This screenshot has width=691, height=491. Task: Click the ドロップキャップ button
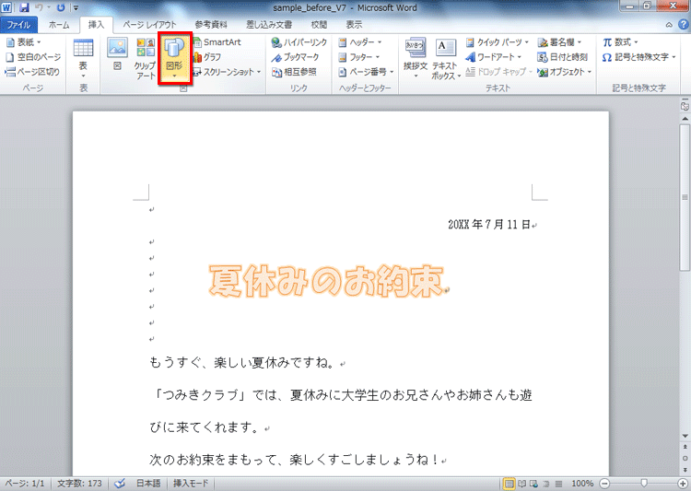click(x=498, y=72)
